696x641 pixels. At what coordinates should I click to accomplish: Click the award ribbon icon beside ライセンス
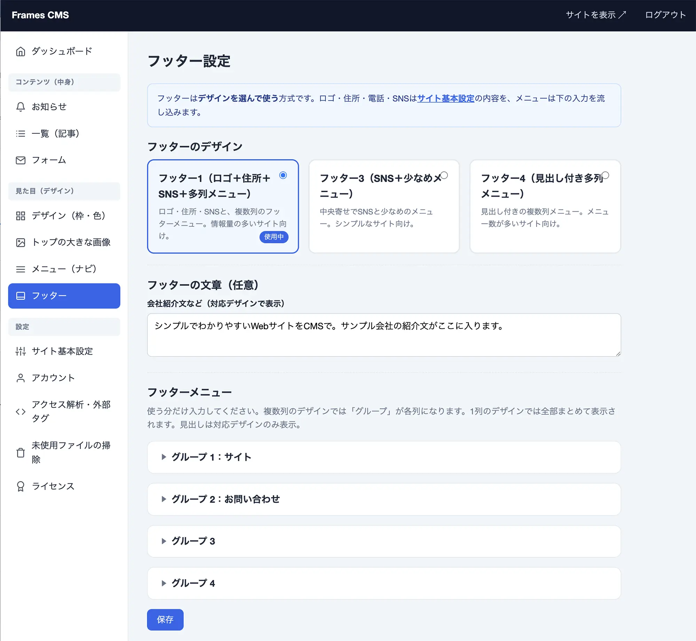coord(21,486)
